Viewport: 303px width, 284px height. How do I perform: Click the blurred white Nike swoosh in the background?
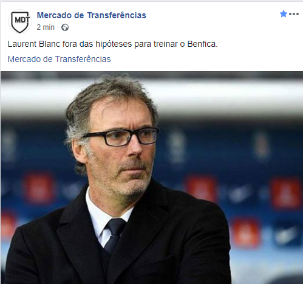coord(240,192)
